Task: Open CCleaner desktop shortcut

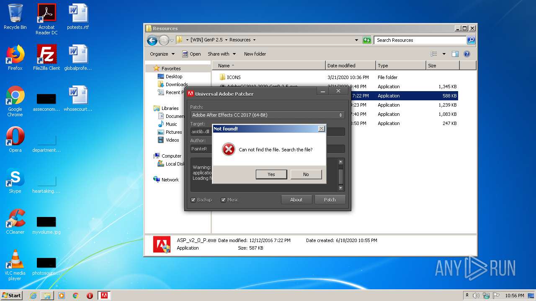Action: point(15,222)
